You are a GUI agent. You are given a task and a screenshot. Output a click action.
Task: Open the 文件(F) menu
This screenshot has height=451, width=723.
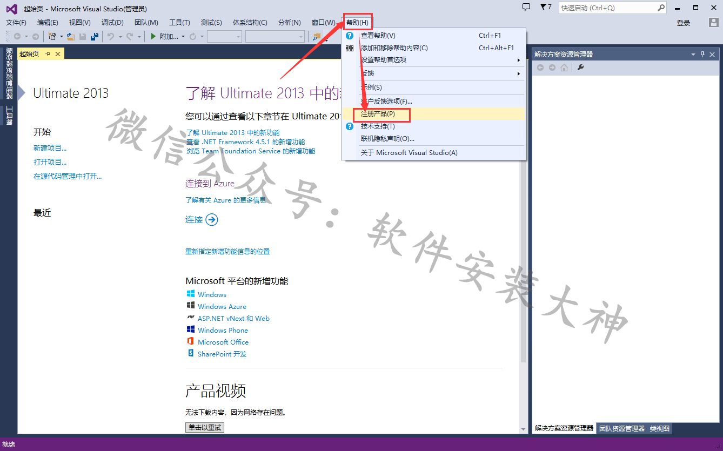(16, 23)
